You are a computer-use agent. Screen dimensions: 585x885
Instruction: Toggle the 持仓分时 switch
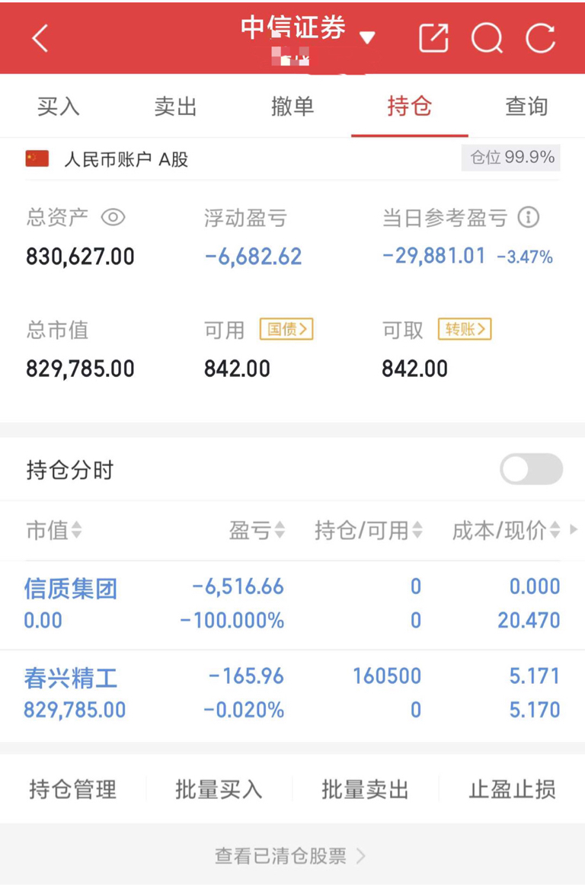(531, 469)
